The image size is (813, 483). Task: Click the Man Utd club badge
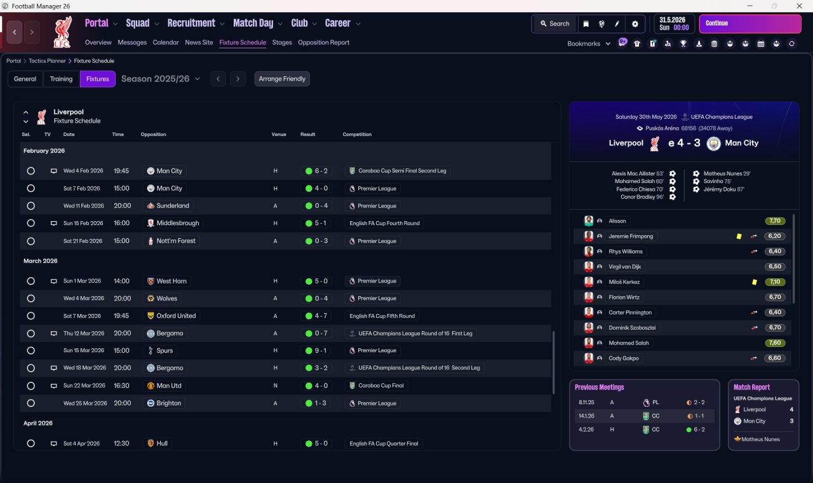click(x=151, y=386)
